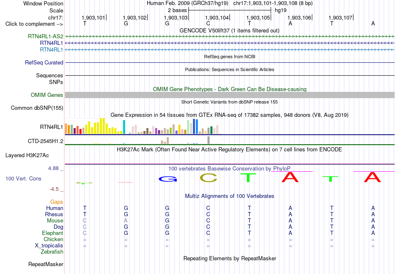395x274 pixels.
Task: Click 'Multiz Alignments of 100 Vertebrates' title
Action: [230, 196]
